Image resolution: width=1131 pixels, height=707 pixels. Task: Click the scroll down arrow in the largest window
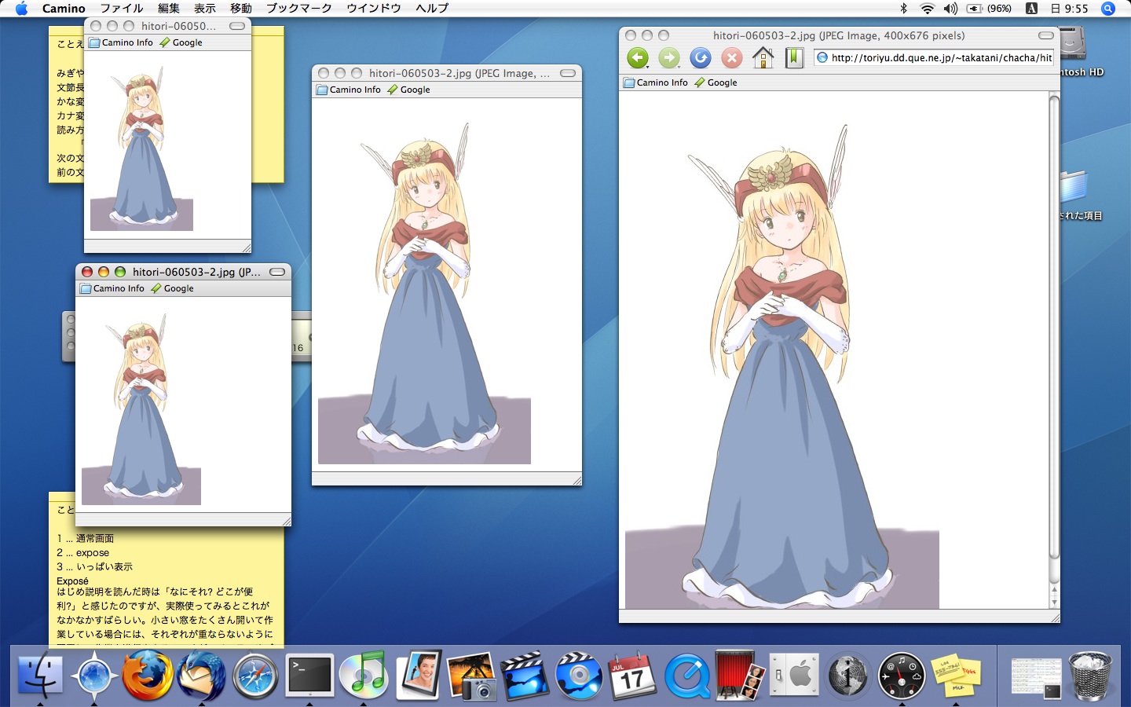[1054, 601]
